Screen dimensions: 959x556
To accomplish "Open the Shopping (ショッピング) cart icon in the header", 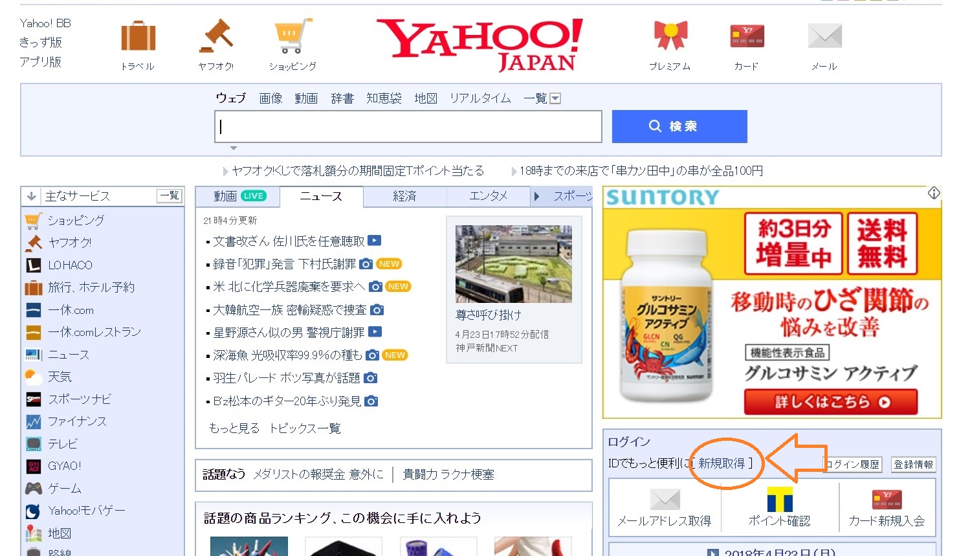I will click(293, 36).
